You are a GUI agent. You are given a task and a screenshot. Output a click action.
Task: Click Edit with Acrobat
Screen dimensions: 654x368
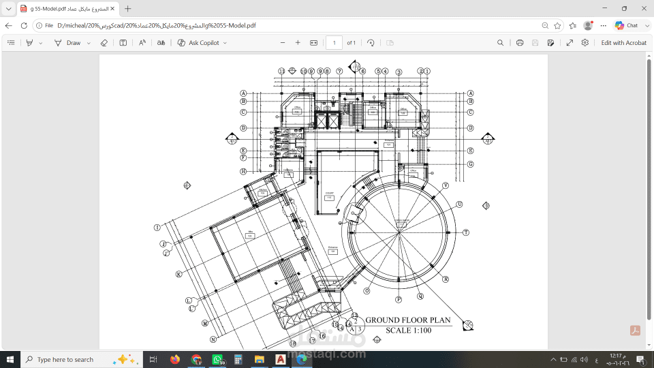tap(623, 42)
